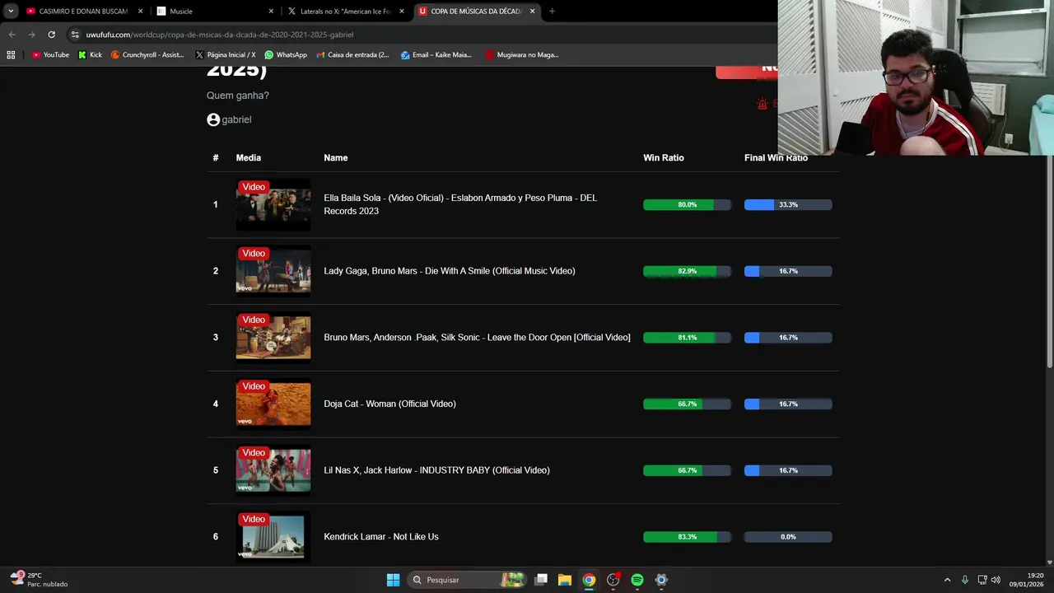Screen dimensions: 1054x593
Task: Open Spotify from the taskbar
Action: pyautogui.click(x=637, y=580)
